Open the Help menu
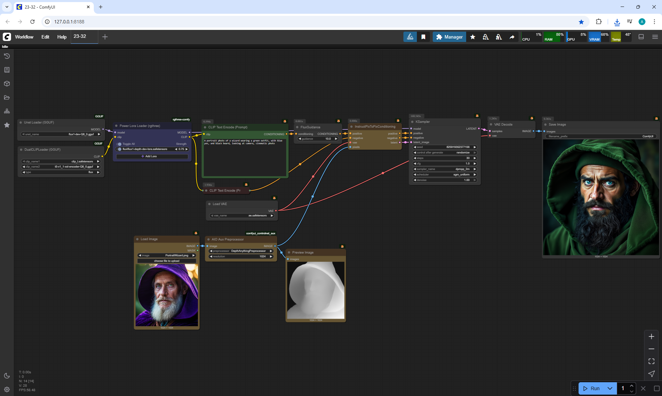Viewport: 662px width, 396px height. pos(62,37)
